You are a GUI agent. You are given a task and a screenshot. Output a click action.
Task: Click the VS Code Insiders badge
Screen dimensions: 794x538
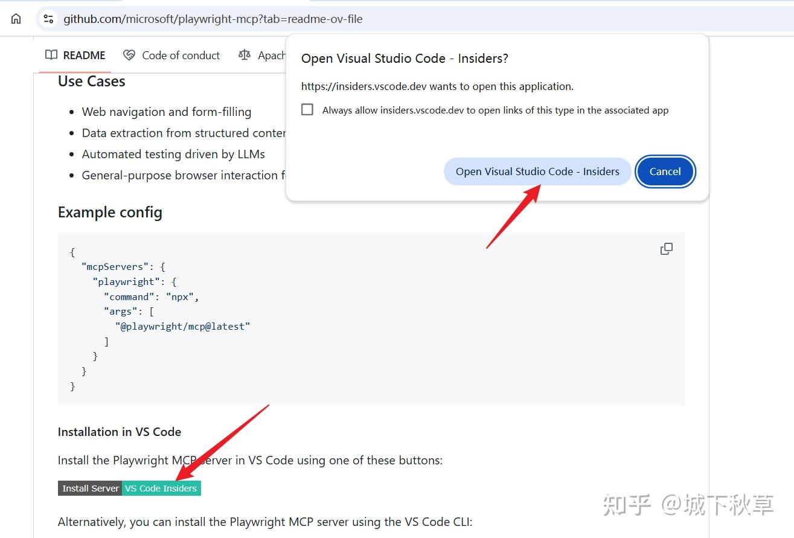pos(161,488)
